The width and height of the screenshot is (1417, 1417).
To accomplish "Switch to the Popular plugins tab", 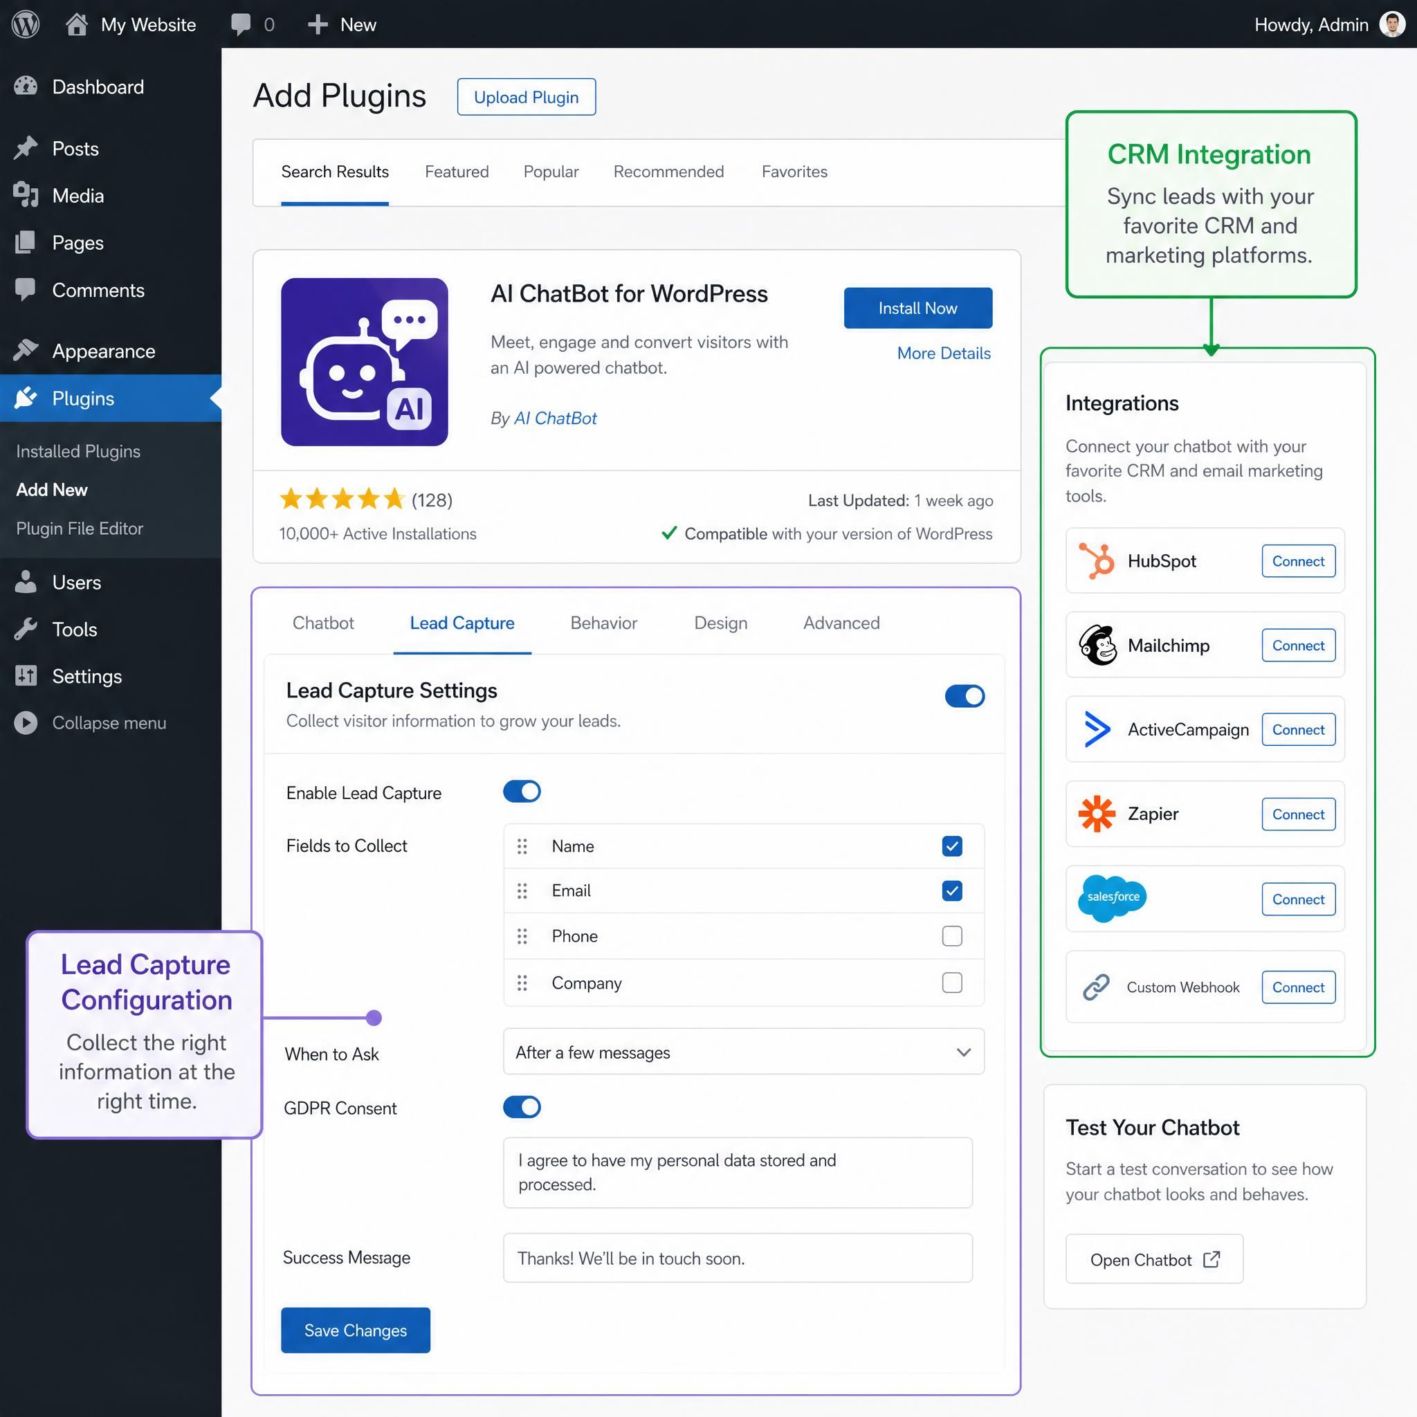I will coord(551,172).
